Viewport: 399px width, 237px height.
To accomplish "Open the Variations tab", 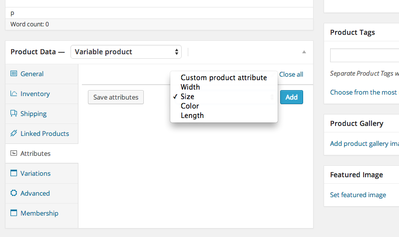I will (x=42, y=174).
